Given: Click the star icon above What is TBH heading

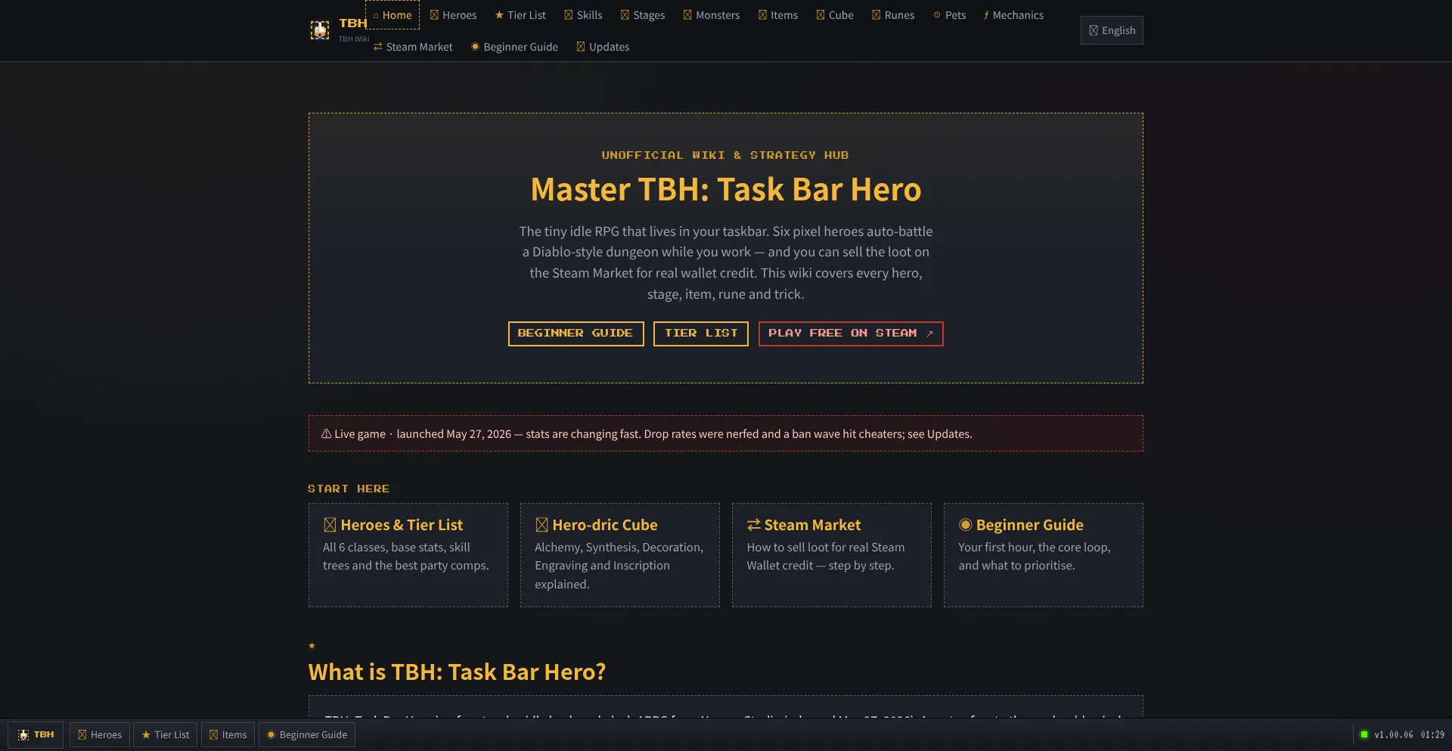Looking at the screenshot, I should [x=312, y=645].
